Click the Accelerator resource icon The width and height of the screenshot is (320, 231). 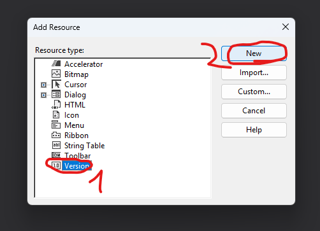pos(56,64)
